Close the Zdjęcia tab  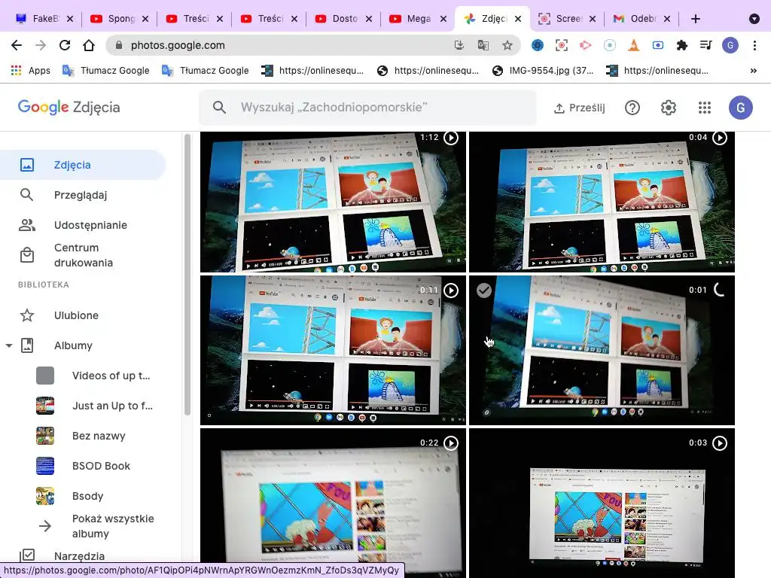518,19
